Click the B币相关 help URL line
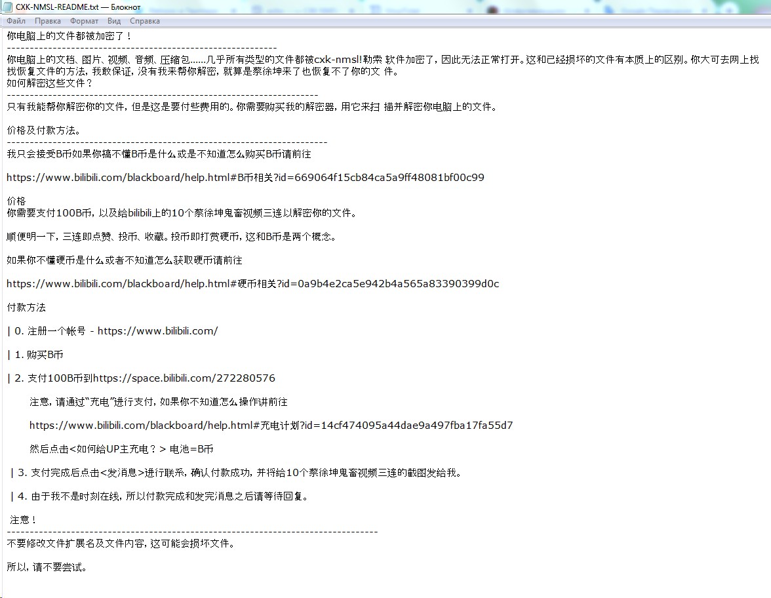Screen dimensions: 771x598 [245, 178]
